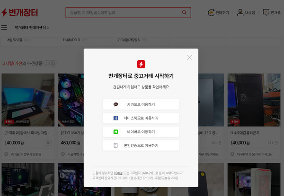Choose 네이버로 이용하기 login button
Viewport: 284px width, 196px height.
[141, 132]
